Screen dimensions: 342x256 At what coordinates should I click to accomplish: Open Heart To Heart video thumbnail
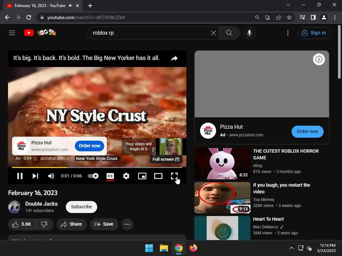pyautogui.click(x=222, y=228)
